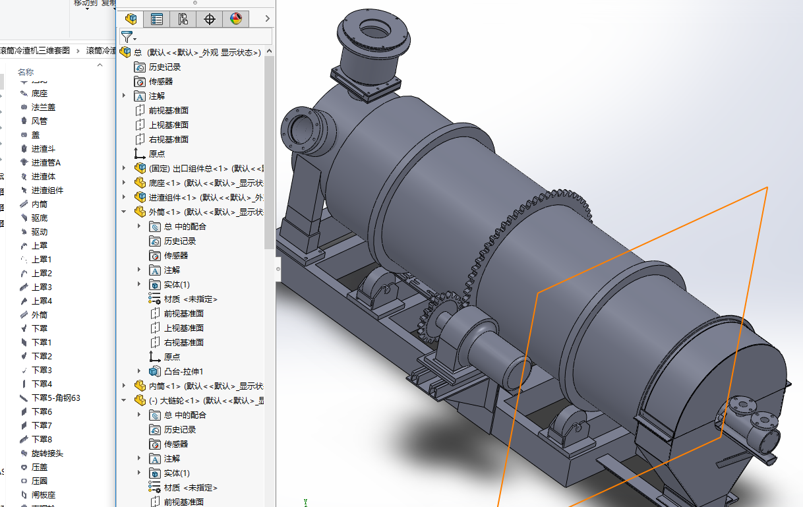Select 上视基准面 plane under 外筒
This screenshot has width=803, height=507.
tap(183, 328)
